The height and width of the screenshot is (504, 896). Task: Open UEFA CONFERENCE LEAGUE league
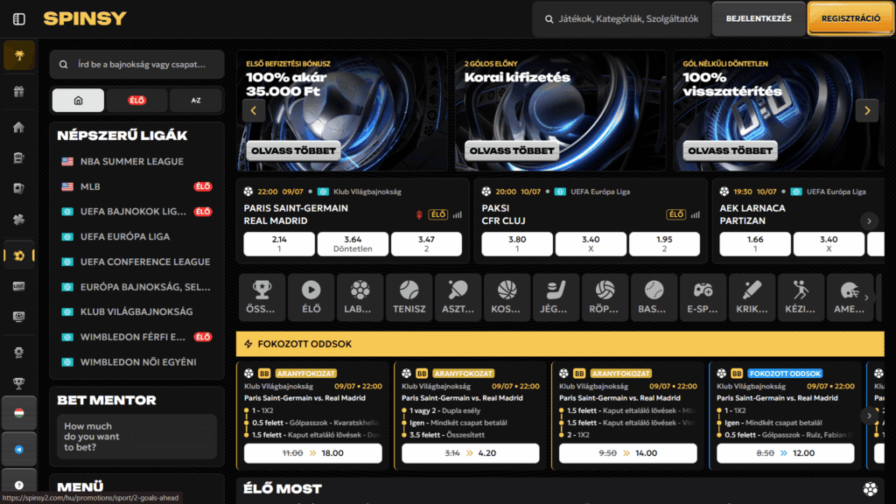point(137,262)
